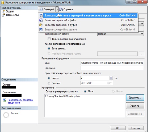Choose Записать сценарий в буфер

point(88,25)
